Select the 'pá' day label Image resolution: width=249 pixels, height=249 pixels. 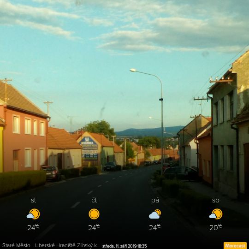pos(155,201)
